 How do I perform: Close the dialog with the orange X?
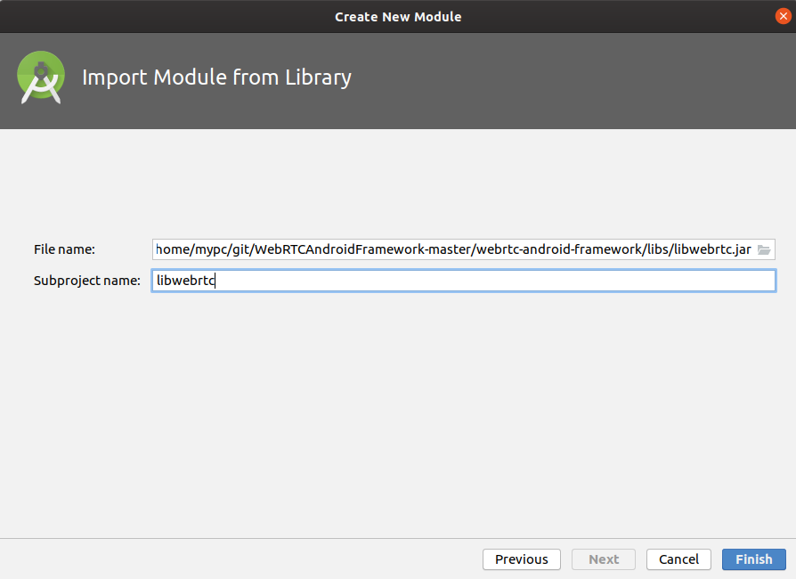[783, 15]
